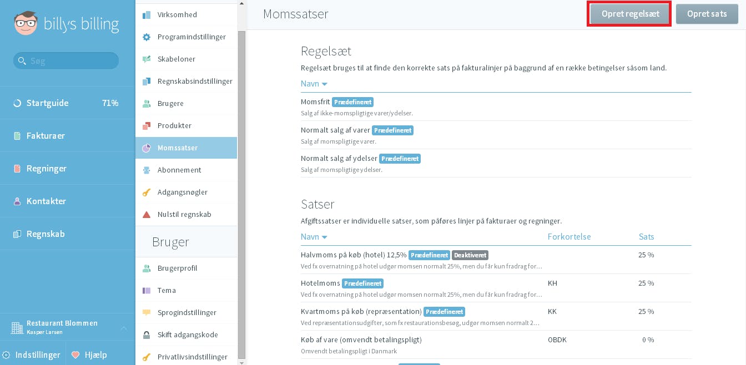Click the Forkortelse column header
Image resolution: width=746 pixels, height=365 pixels.
(569, 237)
